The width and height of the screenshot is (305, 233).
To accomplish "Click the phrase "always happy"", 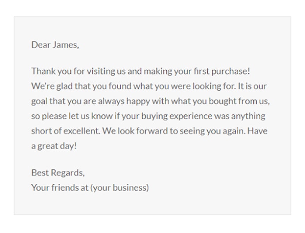I will (126, 101).
